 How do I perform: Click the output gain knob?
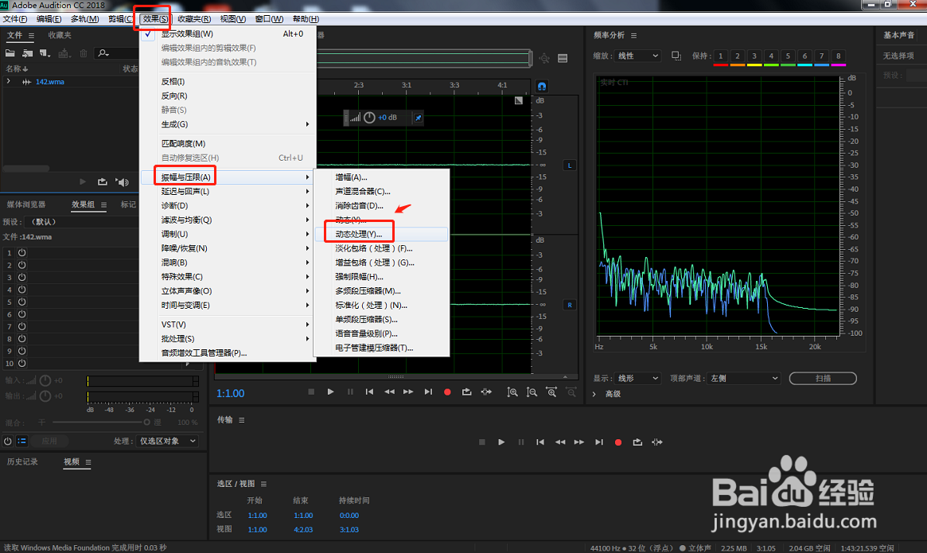click(45, 395)
